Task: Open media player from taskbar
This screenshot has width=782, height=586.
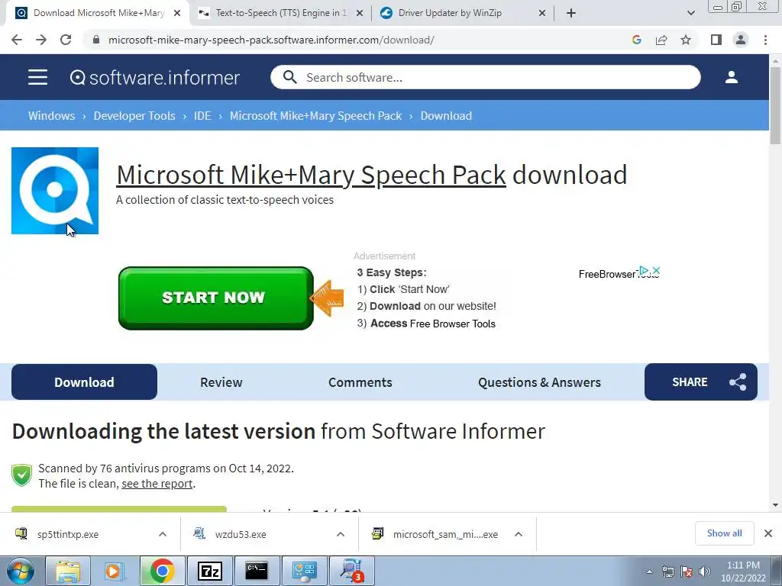Action: 114,571
